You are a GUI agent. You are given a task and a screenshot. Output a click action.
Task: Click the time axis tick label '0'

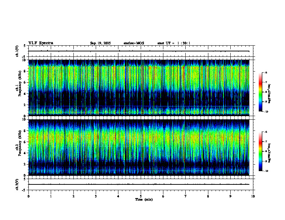pyautogui.click(x=28, y=196)
